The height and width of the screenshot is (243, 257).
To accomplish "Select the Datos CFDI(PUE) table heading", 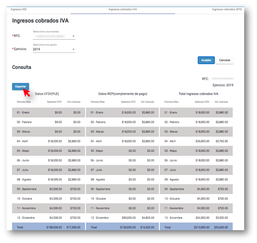I will click(47, 94).
